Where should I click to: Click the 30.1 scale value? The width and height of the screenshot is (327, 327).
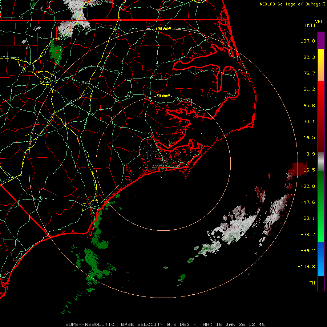pos(309,122)
